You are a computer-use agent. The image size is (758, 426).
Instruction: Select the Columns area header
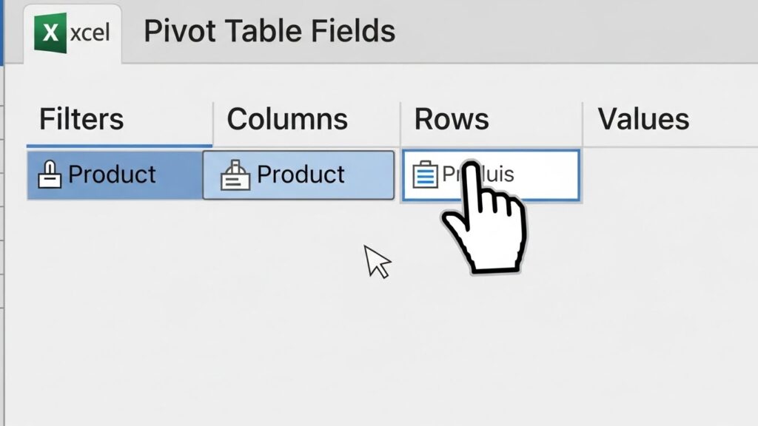(x=287, y=119)
